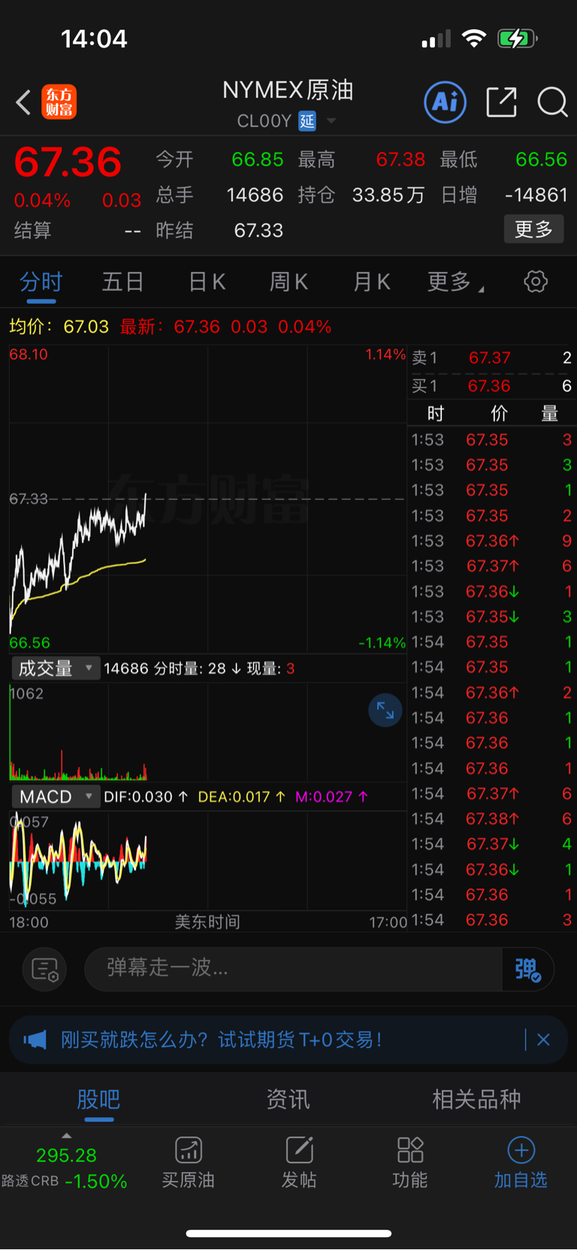Tap the M:0.027 indicator value

331,797
